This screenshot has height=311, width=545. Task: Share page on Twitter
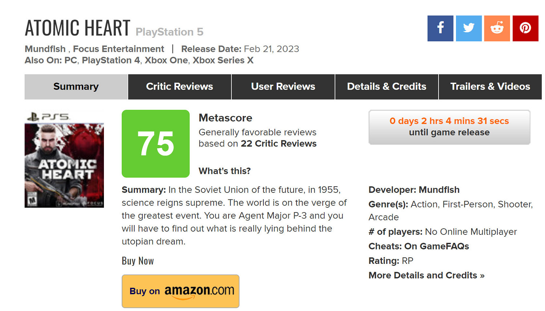(468, 28)
